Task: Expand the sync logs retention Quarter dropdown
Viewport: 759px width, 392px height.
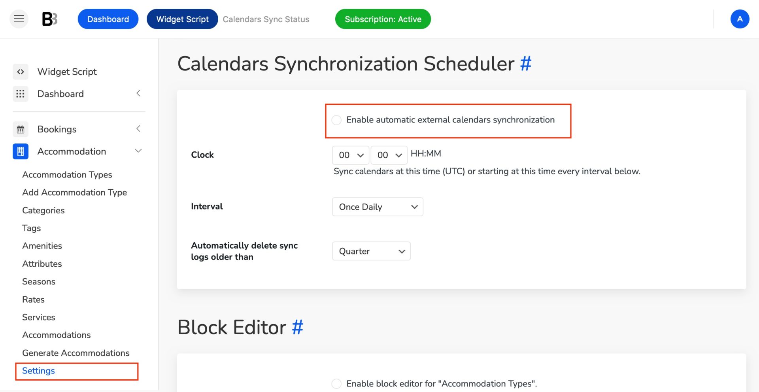Action: [371, 251]
